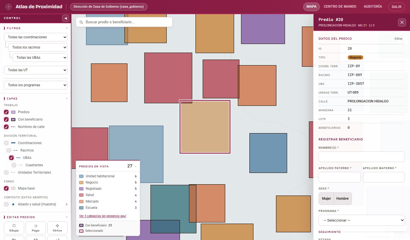
Task: Enable the Racimos division layer
Action: (x=9, y=150)
